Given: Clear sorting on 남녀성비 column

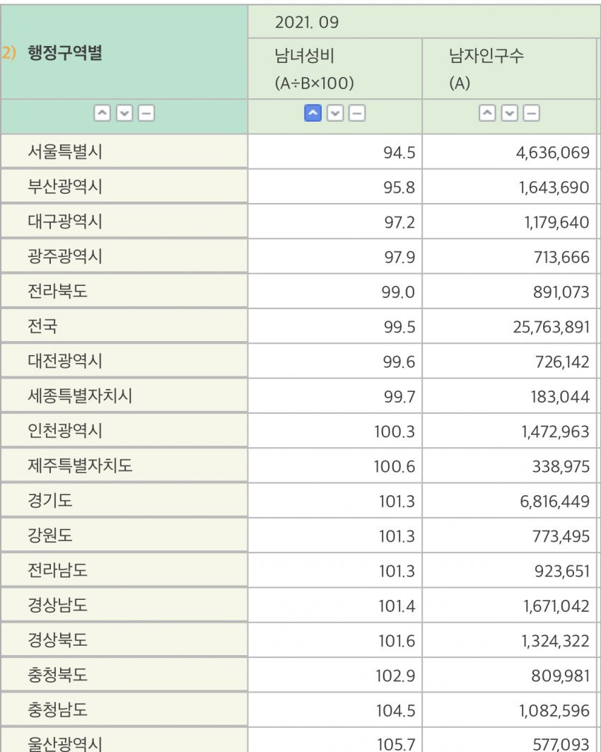Looking at the screenshot, I should [356, 114].
